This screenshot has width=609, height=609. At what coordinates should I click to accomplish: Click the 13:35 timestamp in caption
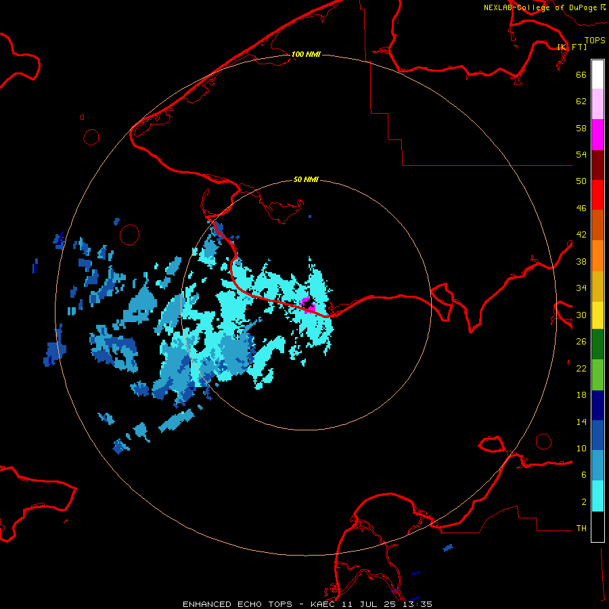click(x=418, y=604)
